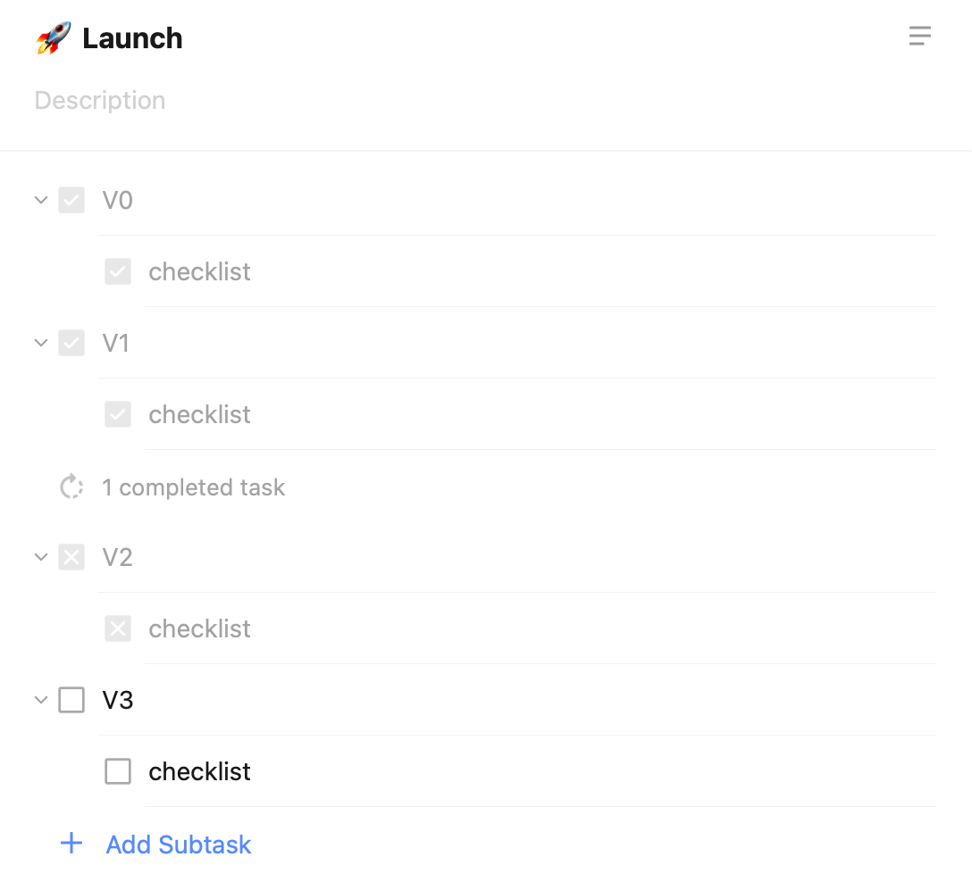Collapse the V0 subtask group

[40, 200]
